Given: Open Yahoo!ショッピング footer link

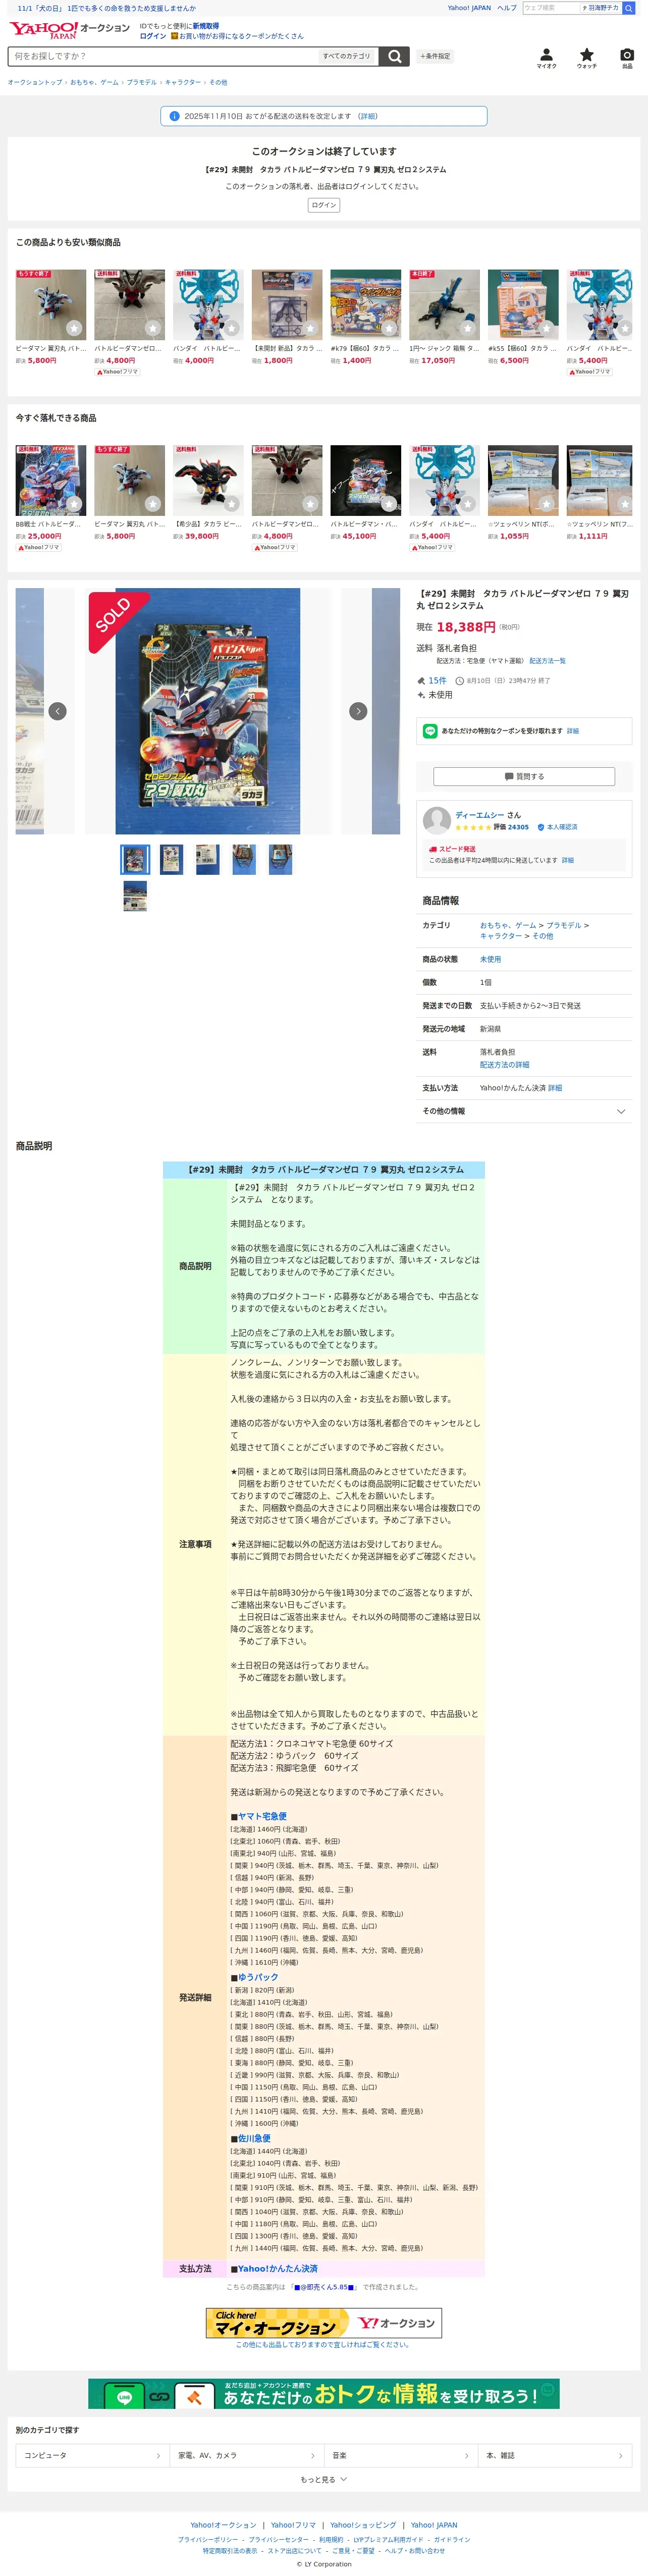Looking at the screenshot, I should pyautogui.click(x=363, y=2525).
